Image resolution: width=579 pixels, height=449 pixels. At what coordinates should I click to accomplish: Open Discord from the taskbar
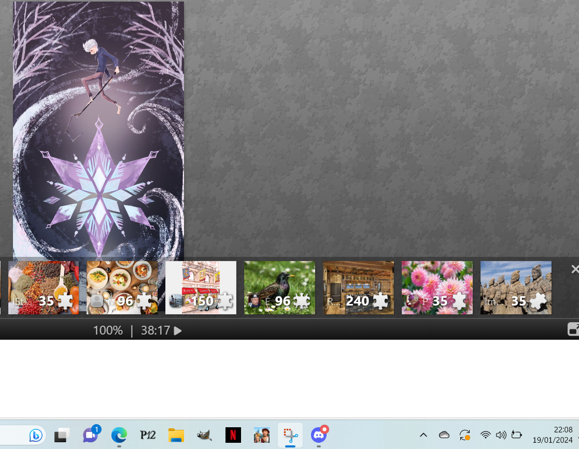tap(319, 434)
